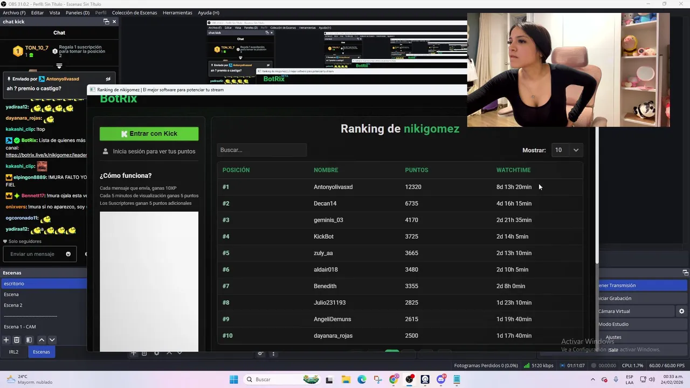This screenshot has width=690, height=388.
Task: Float the chat kick dock panel
Action: pos(106,22)
